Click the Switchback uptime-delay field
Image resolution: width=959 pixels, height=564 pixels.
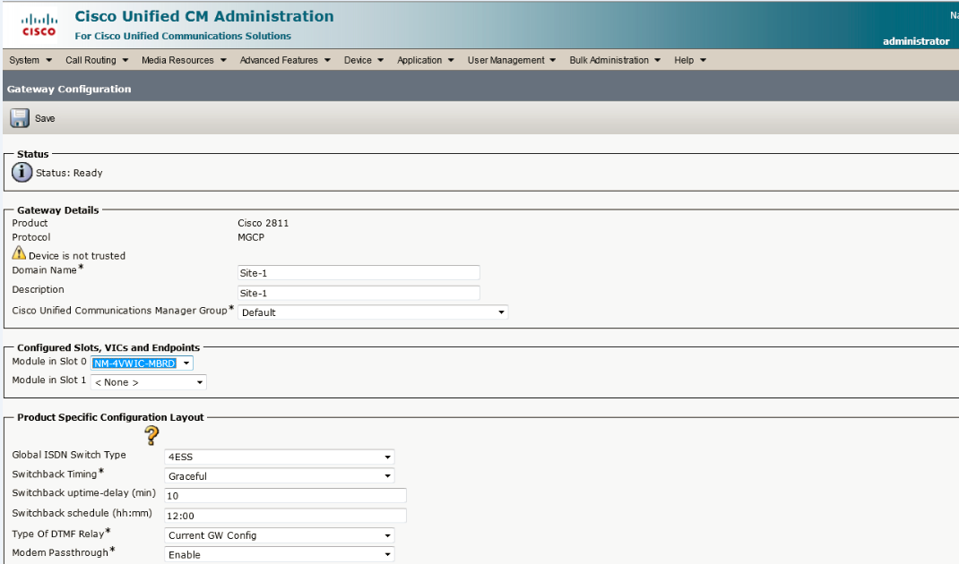[x=285, y=496]
